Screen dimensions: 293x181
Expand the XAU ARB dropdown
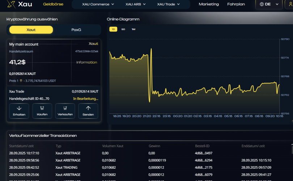(136, 4)
